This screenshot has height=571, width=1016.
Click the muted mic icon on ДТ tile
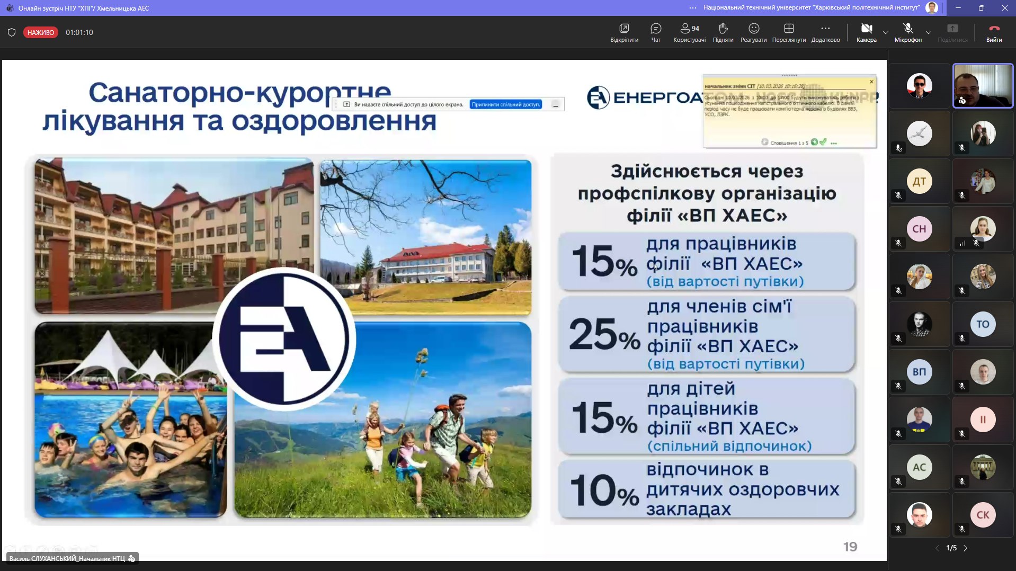898,195
